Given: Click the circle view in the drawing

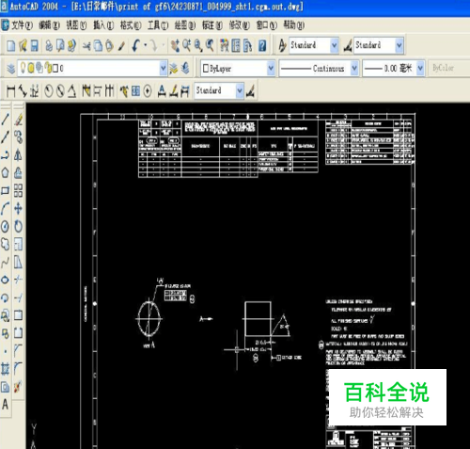Looking at the screenshot, I should (x=149, y=319).
